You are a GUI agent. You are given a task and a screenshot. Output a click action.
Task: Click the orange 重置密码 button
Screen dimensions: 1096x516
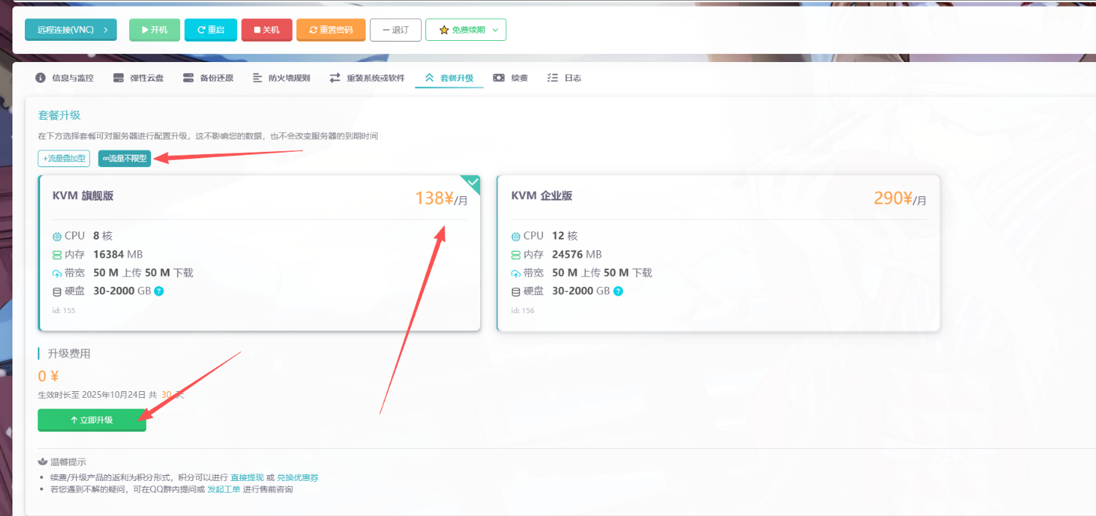(331, 30)
